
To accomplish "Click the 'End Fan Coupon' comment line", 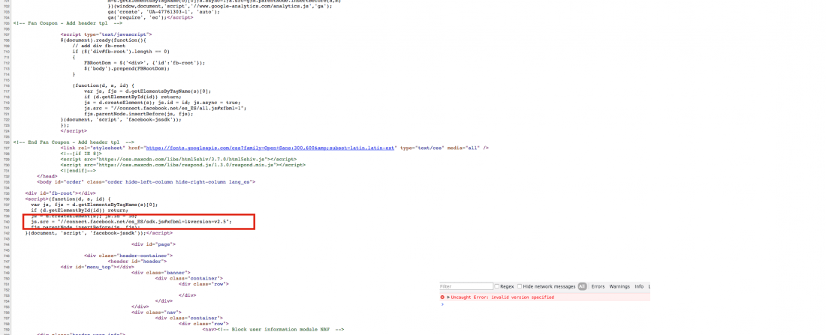I will 74,142.
